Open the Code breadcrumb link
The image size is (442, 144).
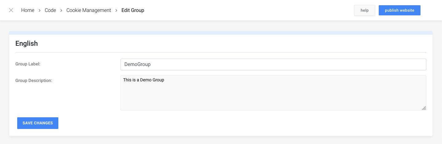click(x=50, y=10)
